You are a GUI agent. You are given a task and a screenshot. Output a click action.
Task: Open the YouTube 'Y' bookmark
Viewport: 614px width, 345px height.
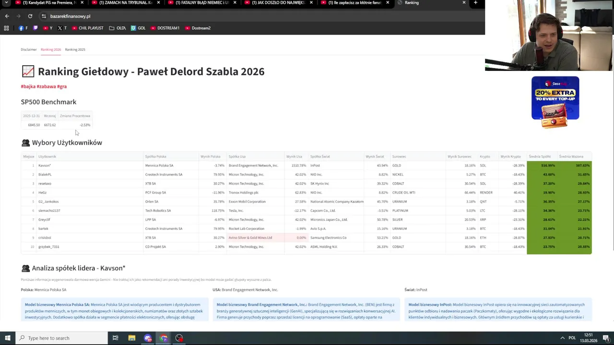coord(47,28)
